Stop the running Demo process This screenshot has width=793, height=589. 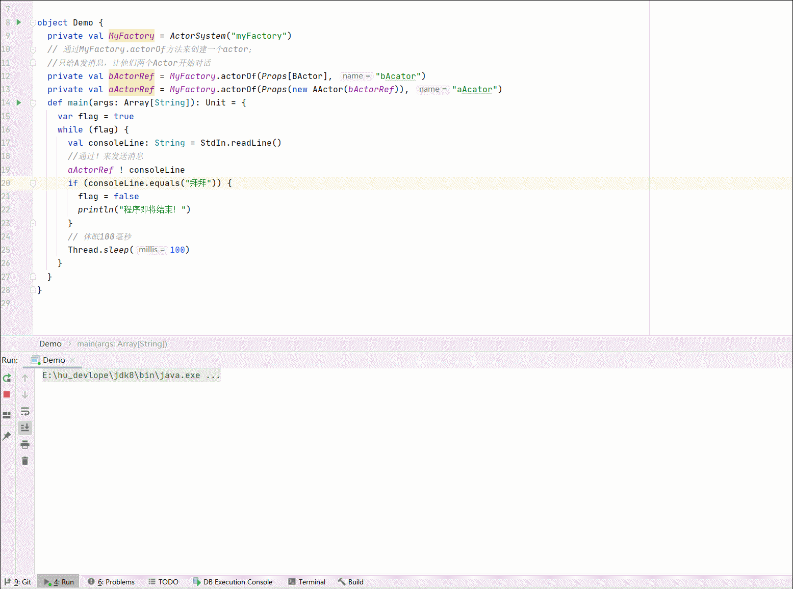click(7, 395)
